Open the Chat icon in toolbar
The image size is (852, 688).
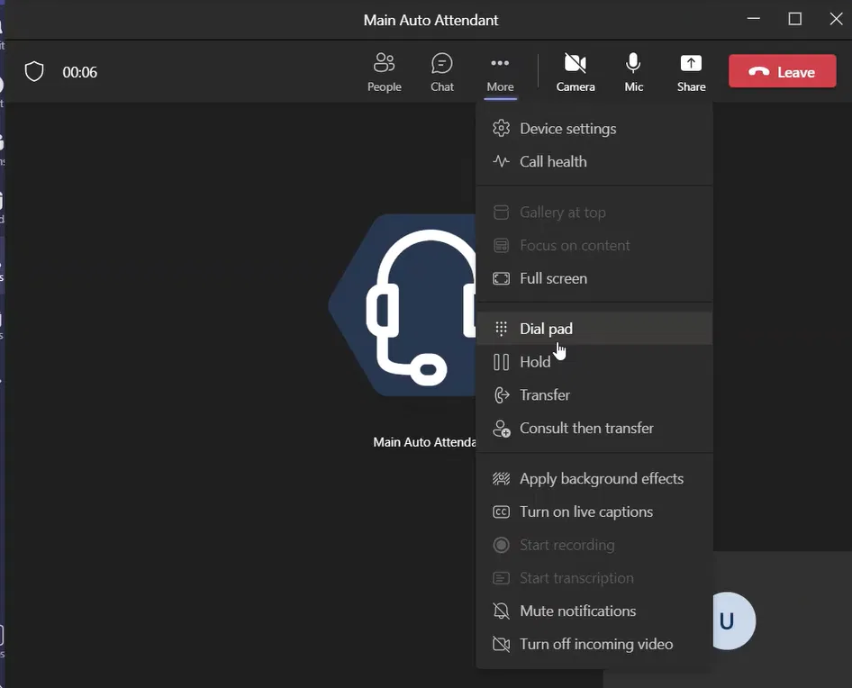[441, 72]
